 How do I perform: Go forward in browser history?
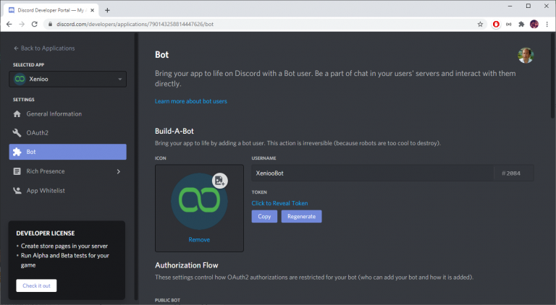(x=22, y=24)
